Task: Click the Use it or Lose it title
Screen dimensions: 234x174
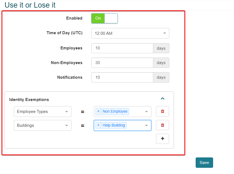Action: pyautogui.click(x=30, y=5)
